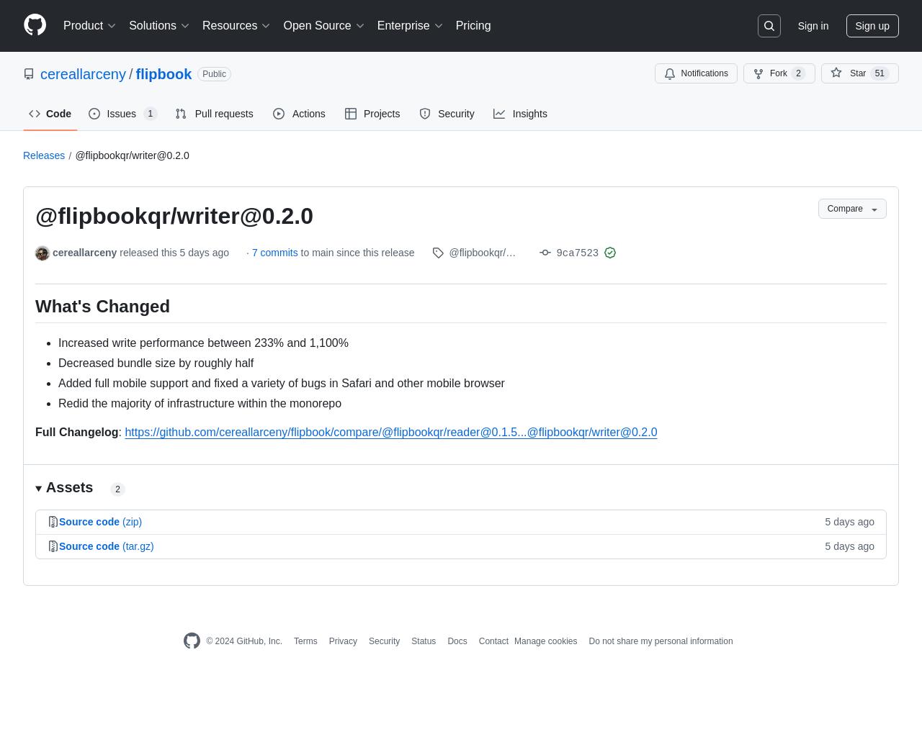Screen dimensions: 922x737
Task: Click 'Decreased bundle size by roughly half' text
Action: coord(156,363)
